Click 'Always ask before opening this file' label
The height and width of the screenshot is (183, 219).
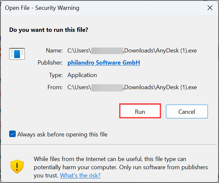(62, 134)
